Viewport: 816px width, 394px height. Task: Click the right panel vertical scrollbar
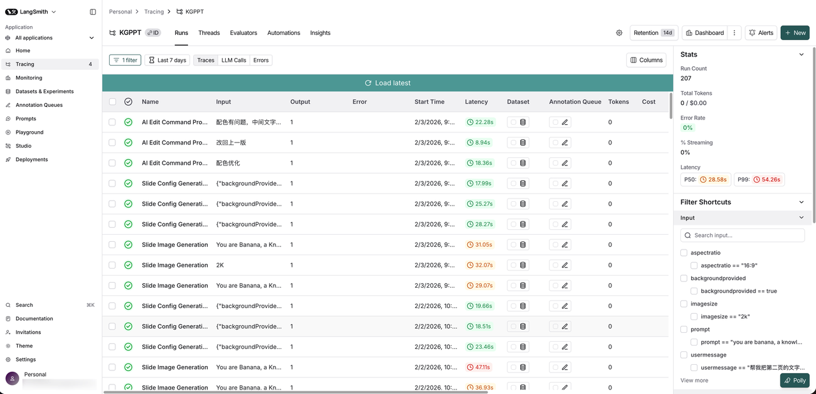tap(813, 136)
